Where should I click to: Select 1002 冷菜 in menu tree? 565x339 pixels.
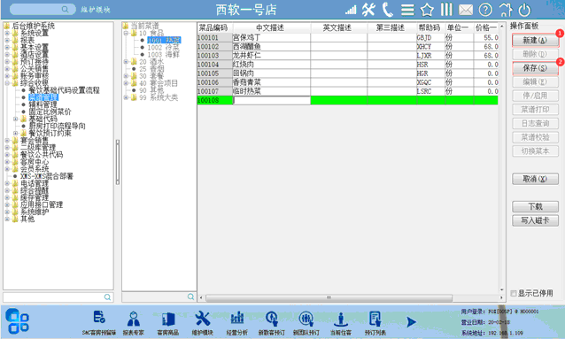163,48
